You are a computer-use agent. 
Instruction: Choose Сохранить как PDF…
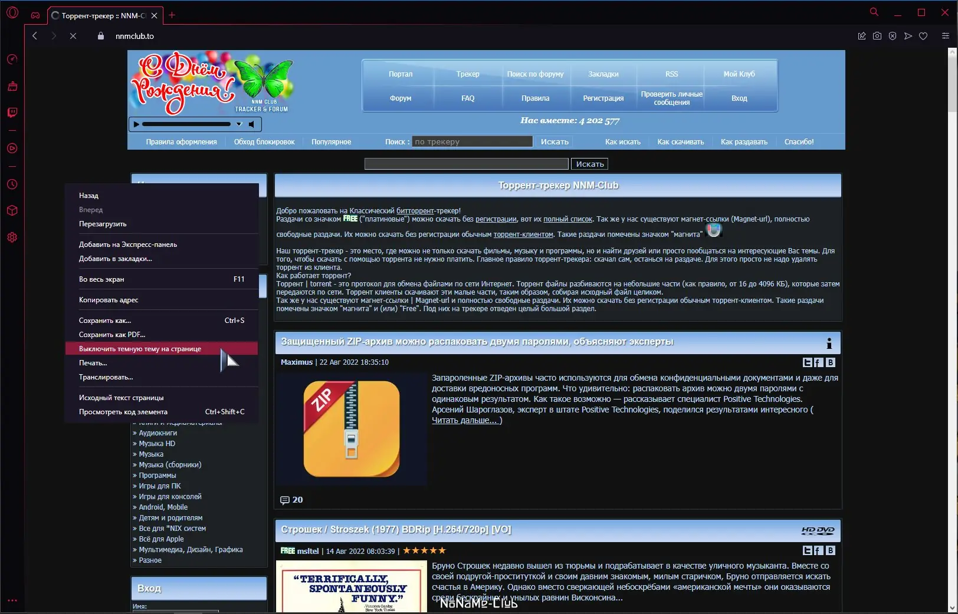pos(162,335)
